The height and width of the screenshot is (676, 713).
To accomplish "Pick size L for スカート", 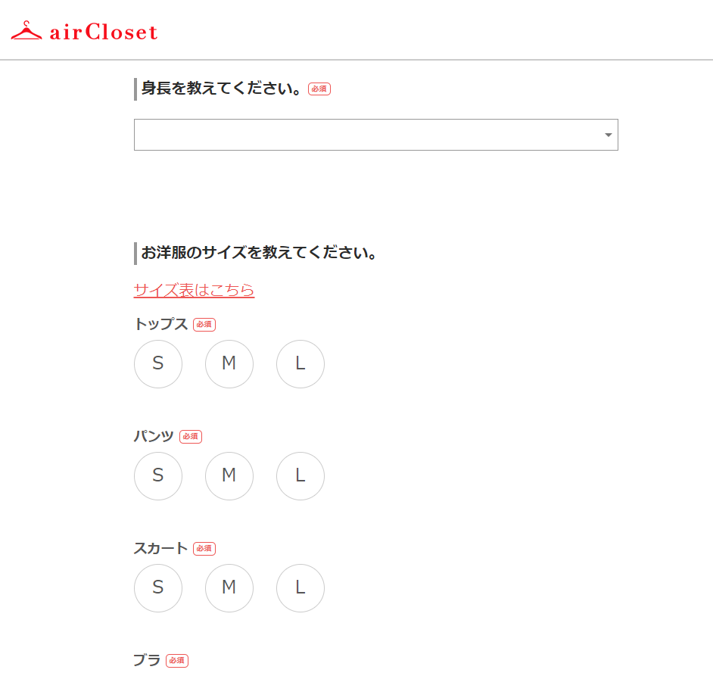I will [300, 587].
